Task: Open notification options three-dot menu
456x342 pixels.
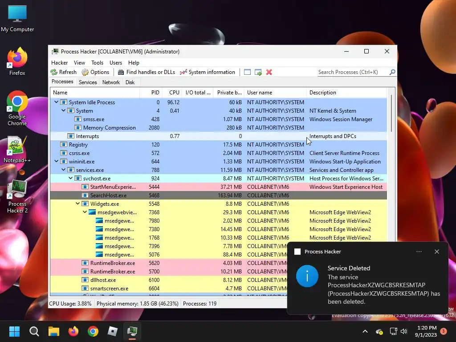Action: (x=419, y=252)
